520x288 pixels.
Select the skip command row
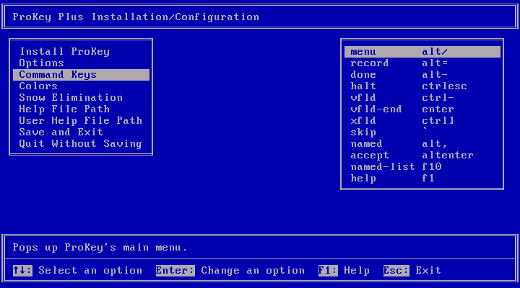[422, 132]
